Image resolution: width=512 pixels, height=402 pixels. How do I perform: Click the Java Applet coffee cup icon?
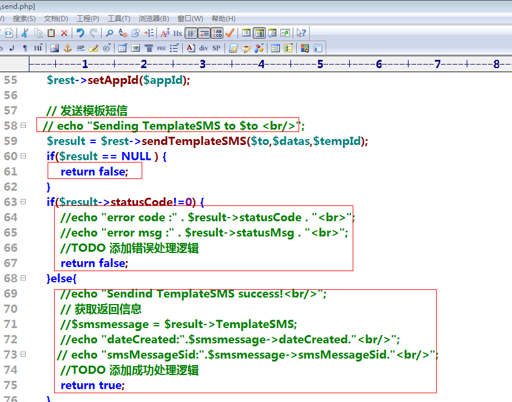pyautogui.click(x=246, y=48)
